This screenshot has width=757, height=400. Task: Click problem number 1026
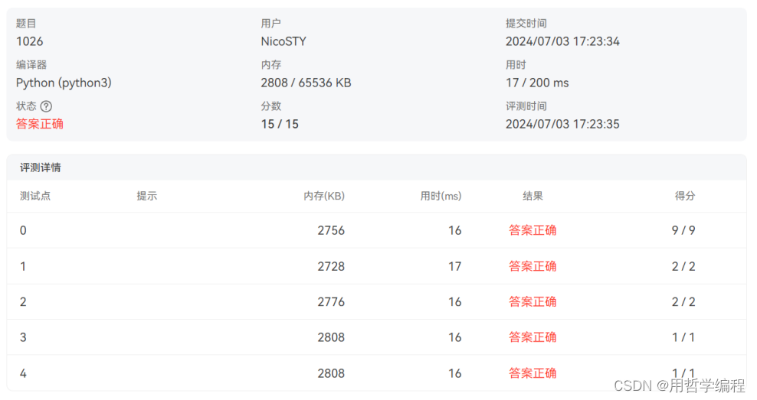click(x=29, y=41)
